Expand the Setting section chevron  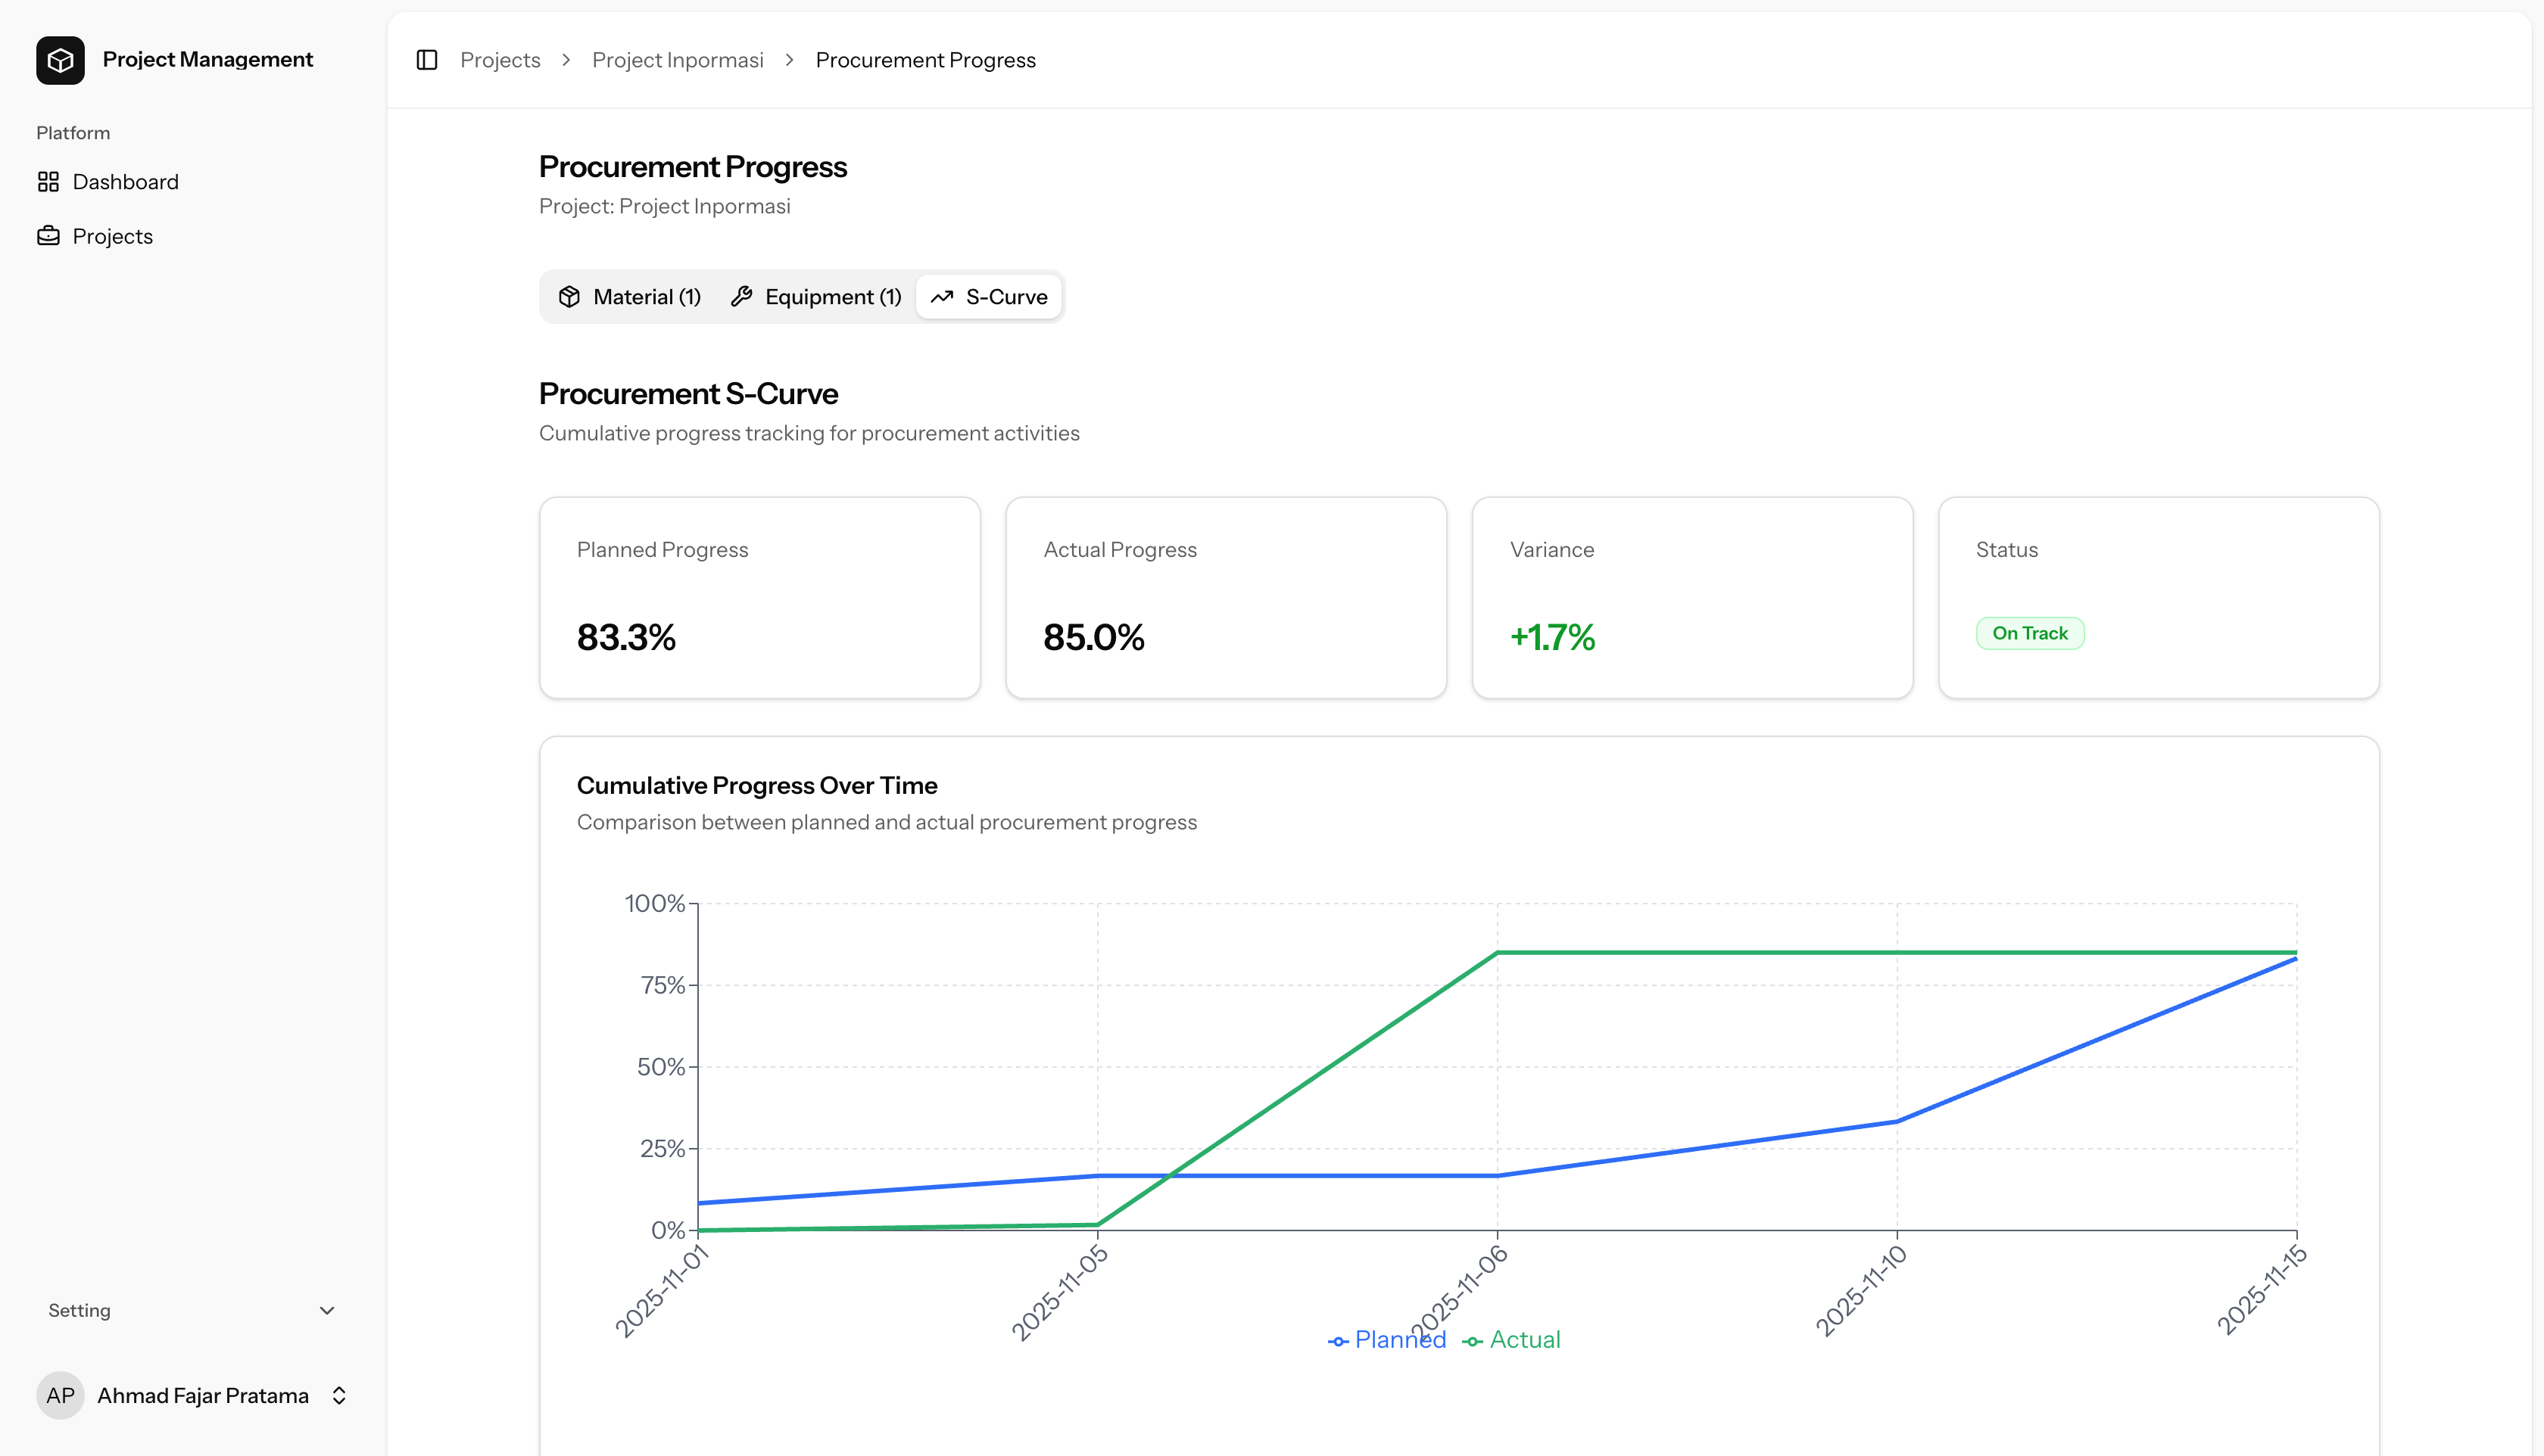coord(326,1311)
